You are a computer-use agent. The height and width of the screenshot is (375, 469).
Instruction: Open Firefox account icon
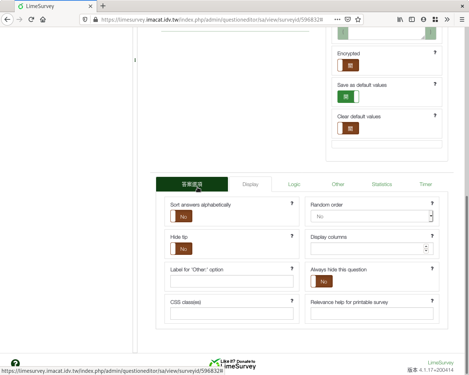pyautogui.click(x=424, y=19)
